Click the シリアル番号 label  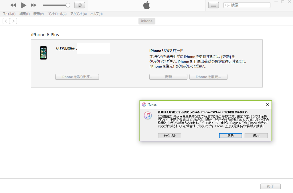click(x=66, y=49)
